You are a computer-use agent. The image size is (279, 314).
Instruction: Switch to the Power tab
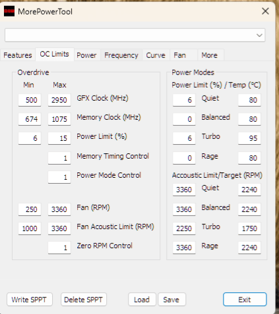coord(86,55)
